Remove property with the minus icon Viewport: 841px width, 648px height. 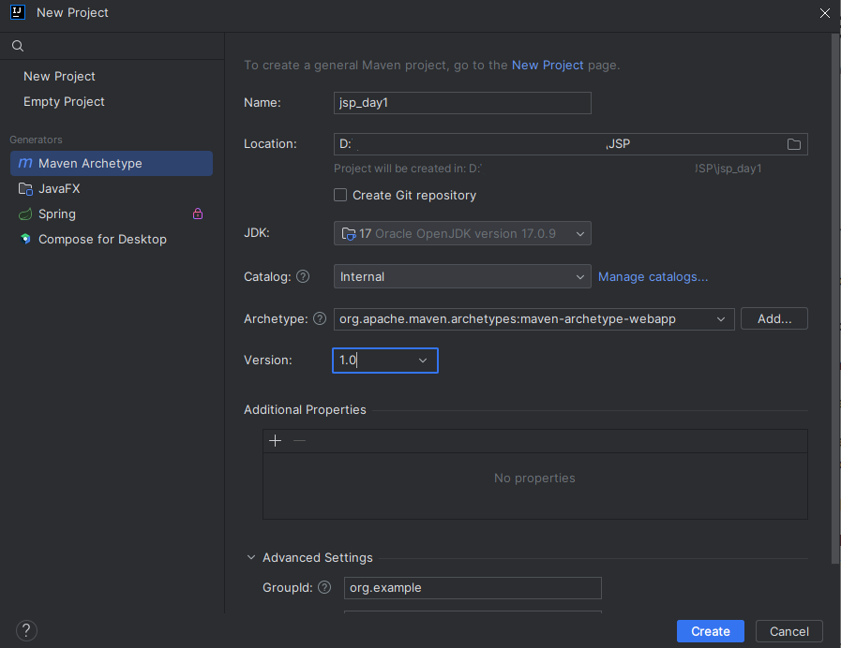[x=299, y=441]
